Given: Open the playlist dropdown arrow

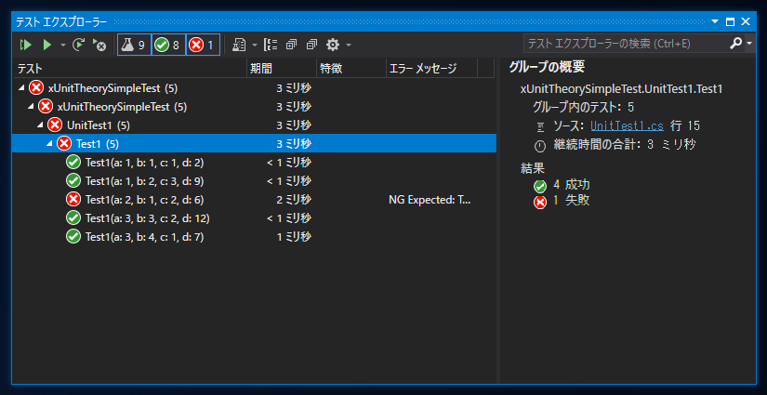Looking at the screenshot, I should click(254, 45).
